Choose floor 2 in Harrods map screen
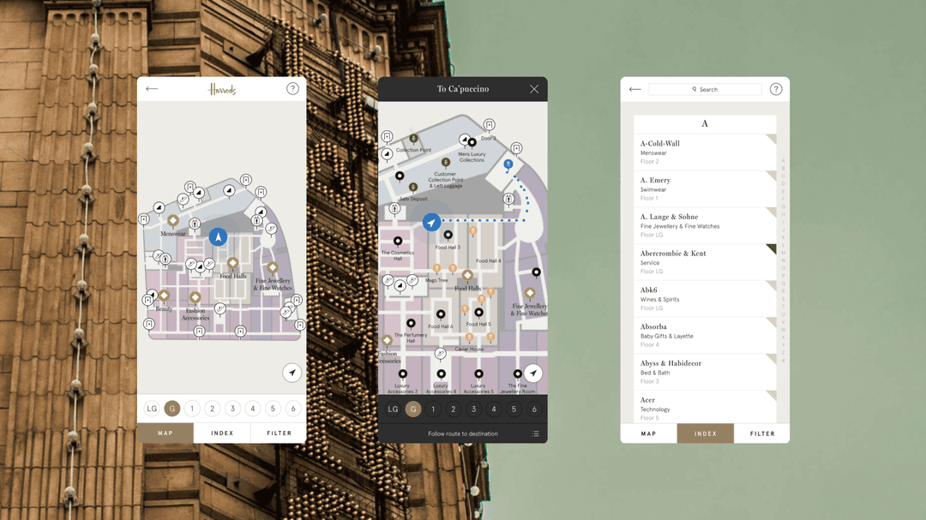 pos(212,409)
